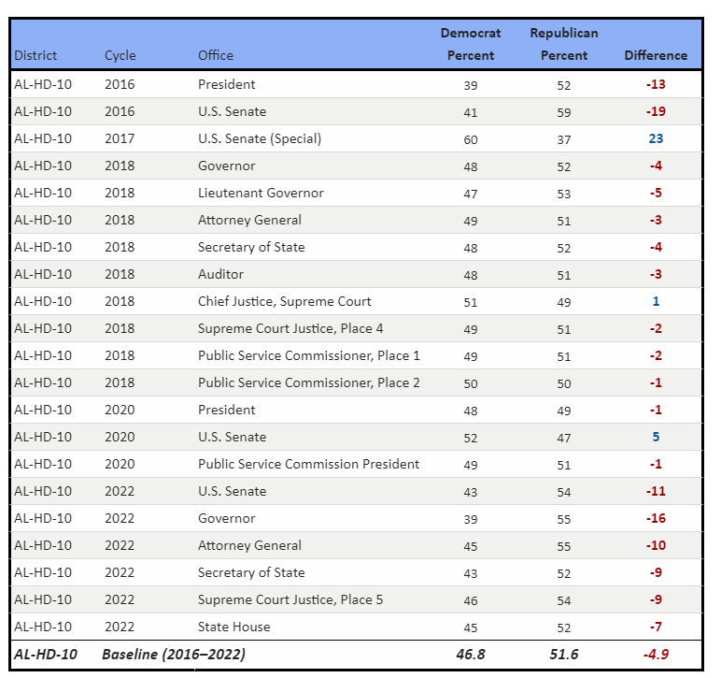This screenshot has height=678, width=721.
Task: Click the Baseline (2016–2022) label
Action: [174, 654]
